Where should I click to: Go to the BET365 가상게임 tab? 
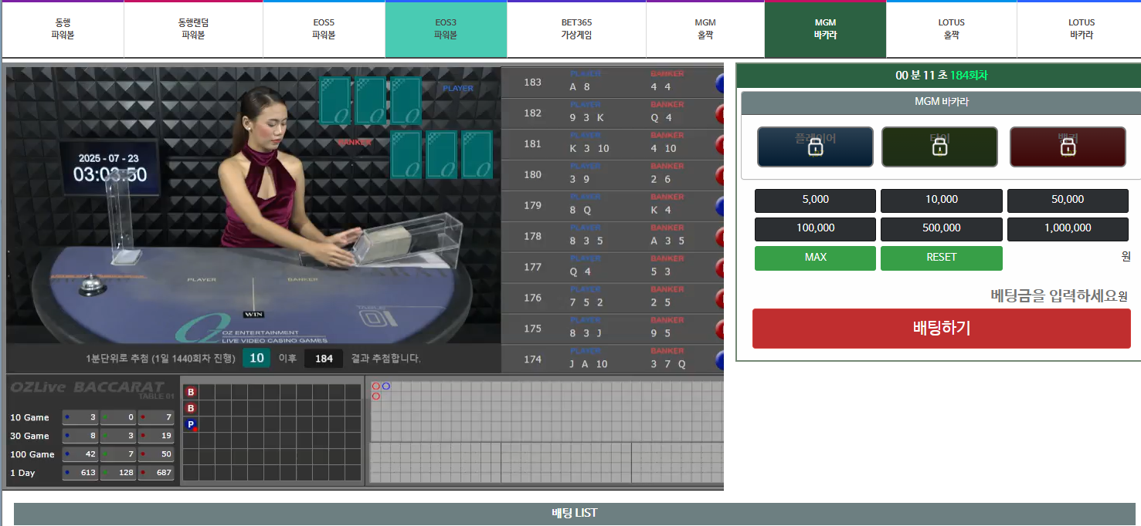pos(576,29)
